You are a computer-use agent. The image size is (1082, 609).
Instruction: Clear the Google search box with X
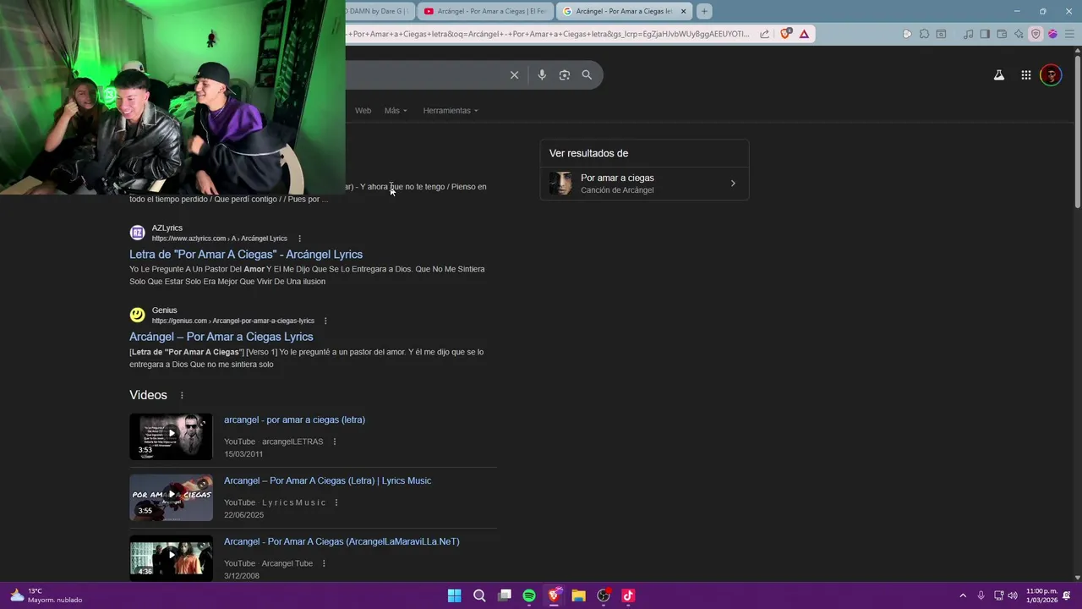[514, 75]
